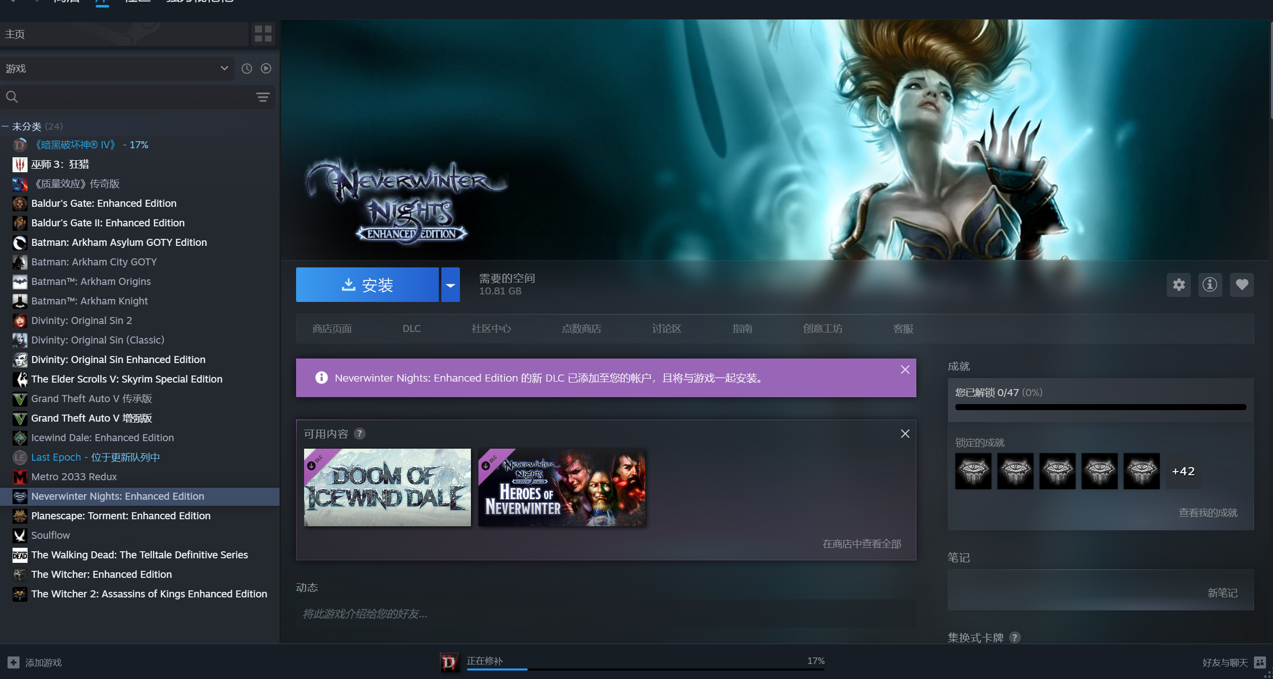Click the Diablo IV patching progress bar
Viewport: 1273px width, 679px height.
(646, 669)
